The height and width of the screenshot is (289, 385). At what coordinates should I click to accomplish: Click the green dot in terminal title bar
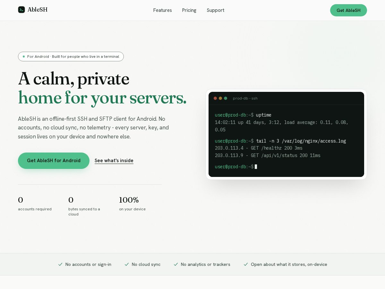coord(226,98)
